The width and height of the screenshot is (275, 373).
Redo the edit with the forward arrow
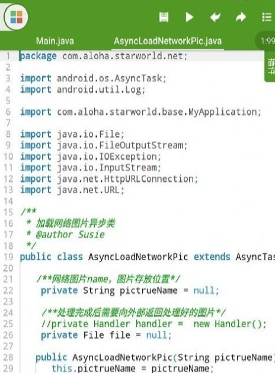pyautogui.click(x=241, y=17)
